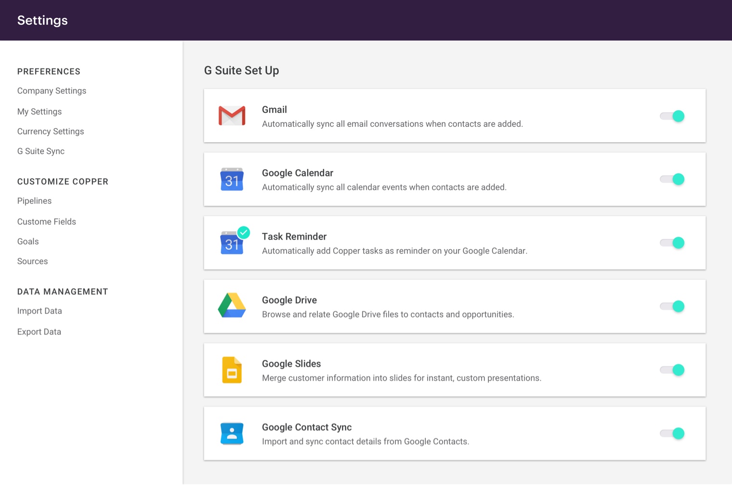Click the Settings header title
732x485 pixels.
click(42, 20)
